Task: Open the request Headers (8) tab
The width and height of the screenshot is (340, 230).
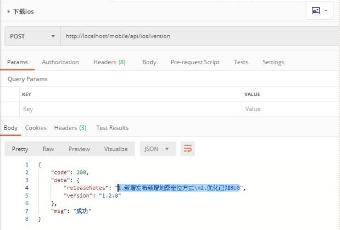Action: 109,62
